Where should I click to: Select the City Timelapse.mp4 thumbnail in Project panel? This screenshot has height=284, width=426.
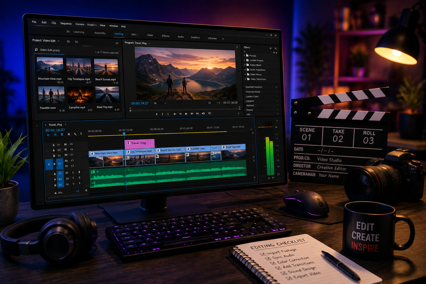coord(79,66)
